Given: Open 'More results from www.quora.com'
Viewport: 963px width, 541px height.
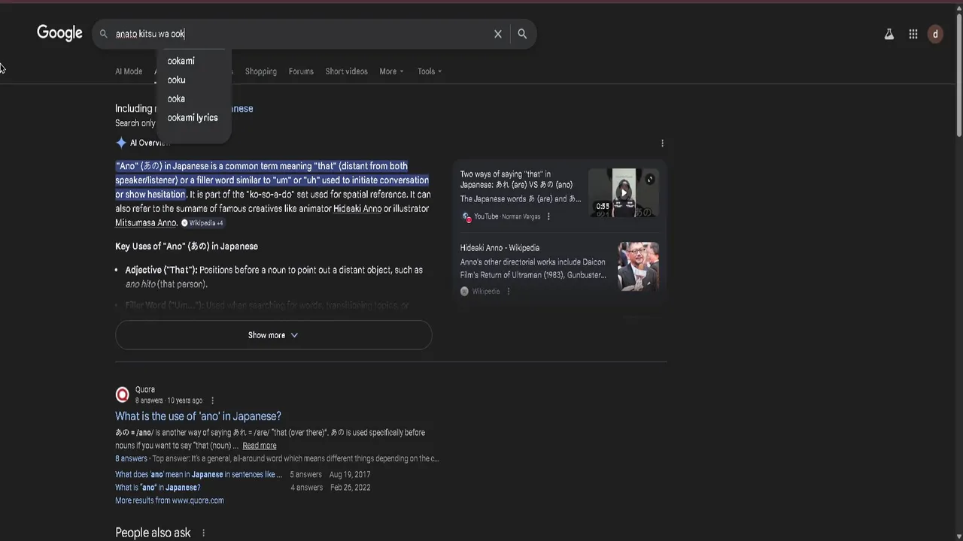Looking at the screenshot, I should point(169,500).
